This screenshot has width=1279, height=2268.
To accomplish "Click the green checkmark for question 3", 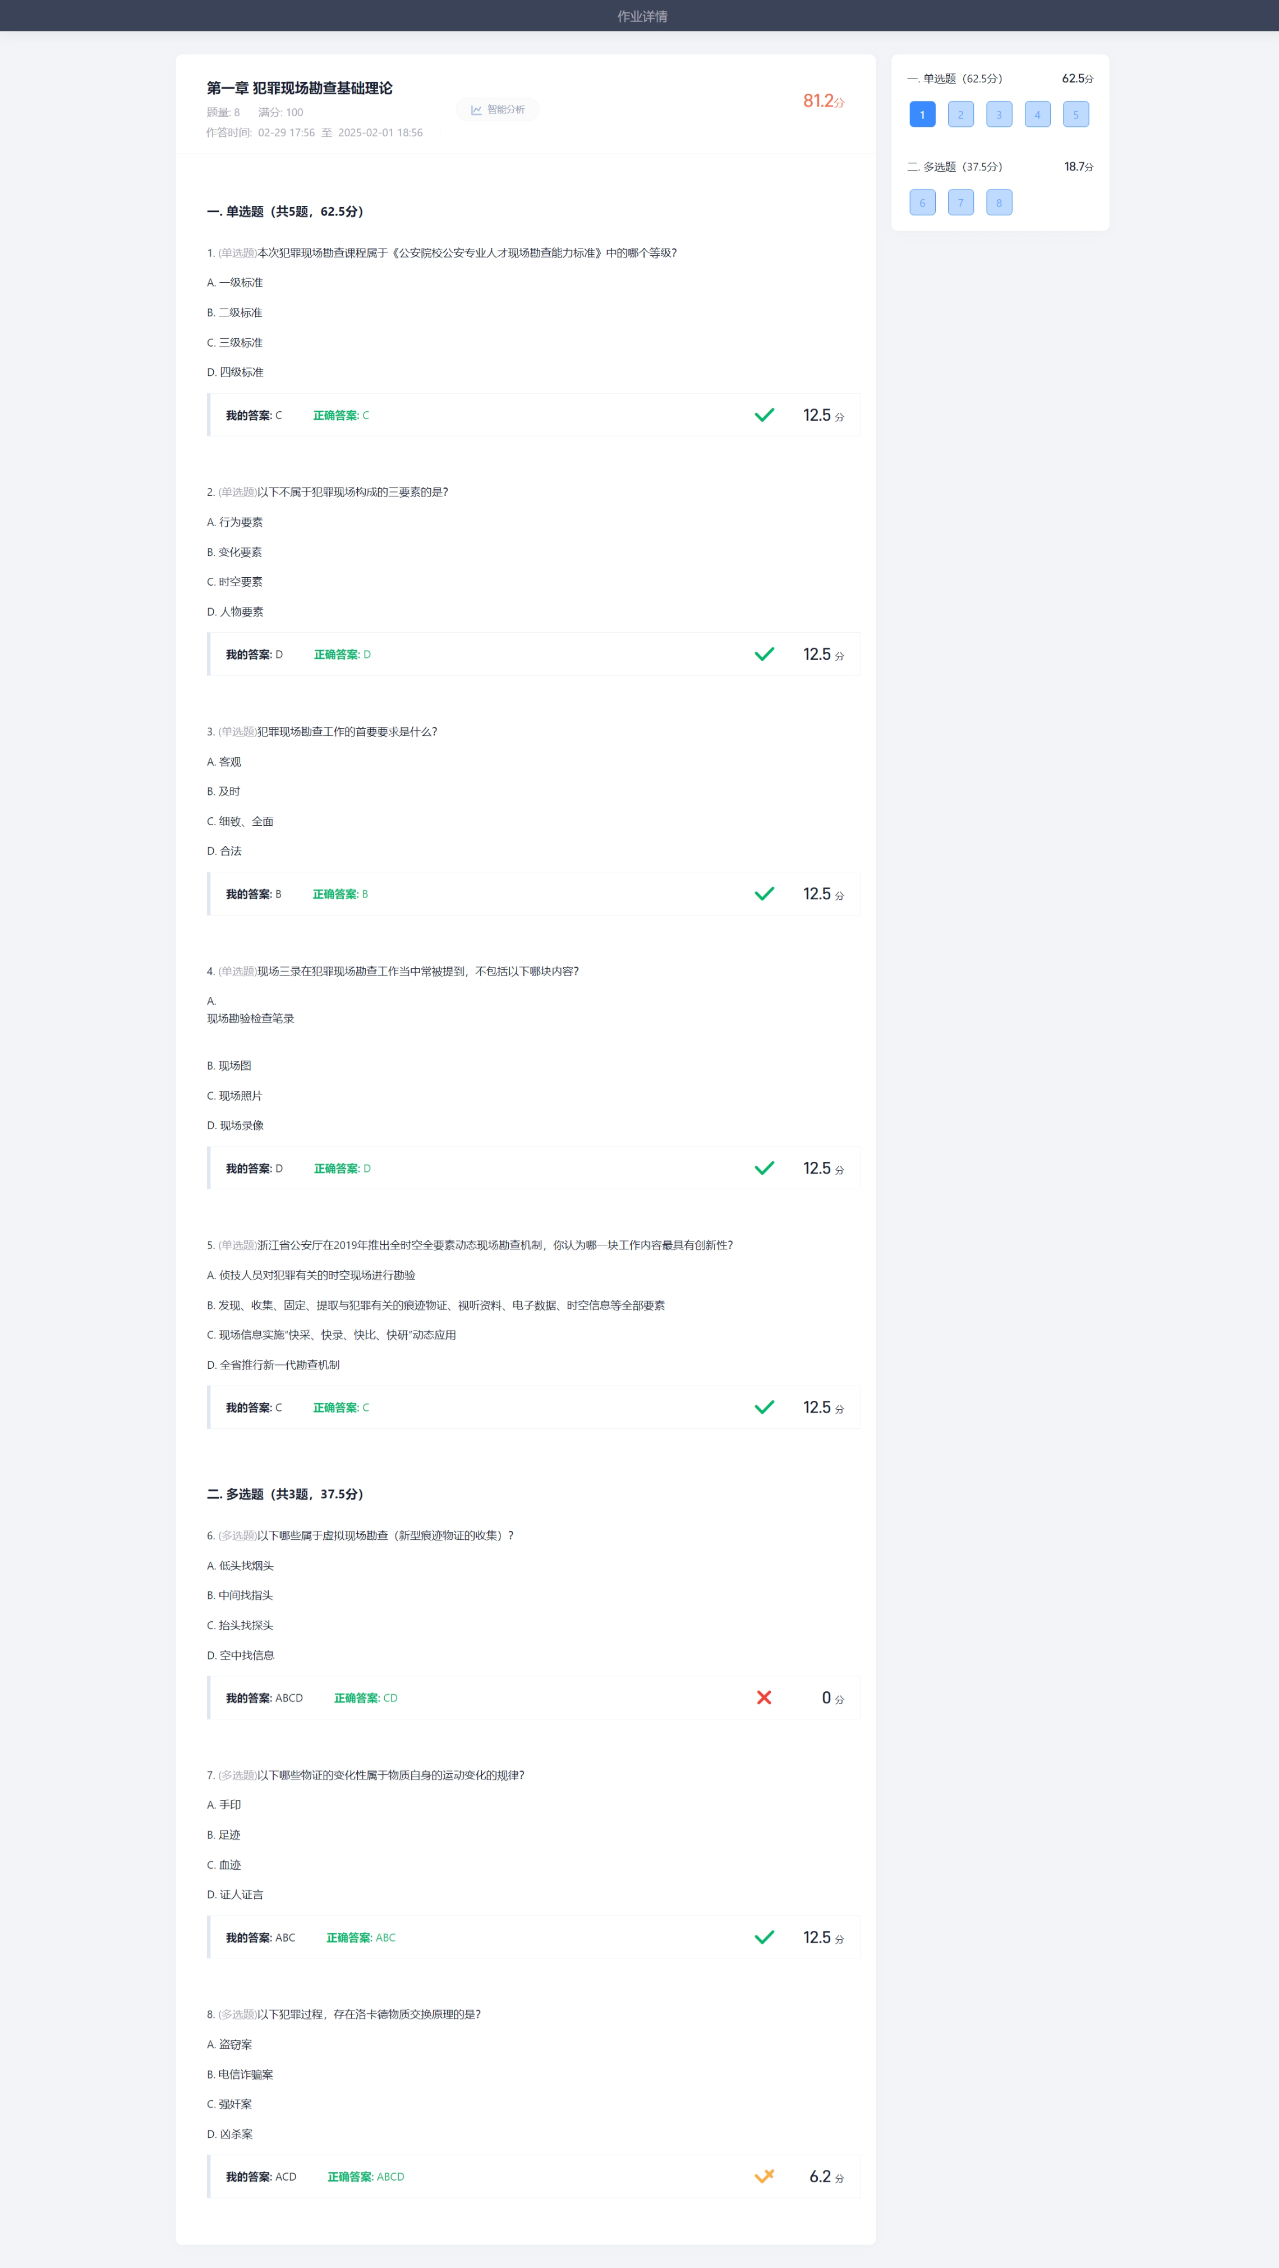I will [x=764, y=894].
